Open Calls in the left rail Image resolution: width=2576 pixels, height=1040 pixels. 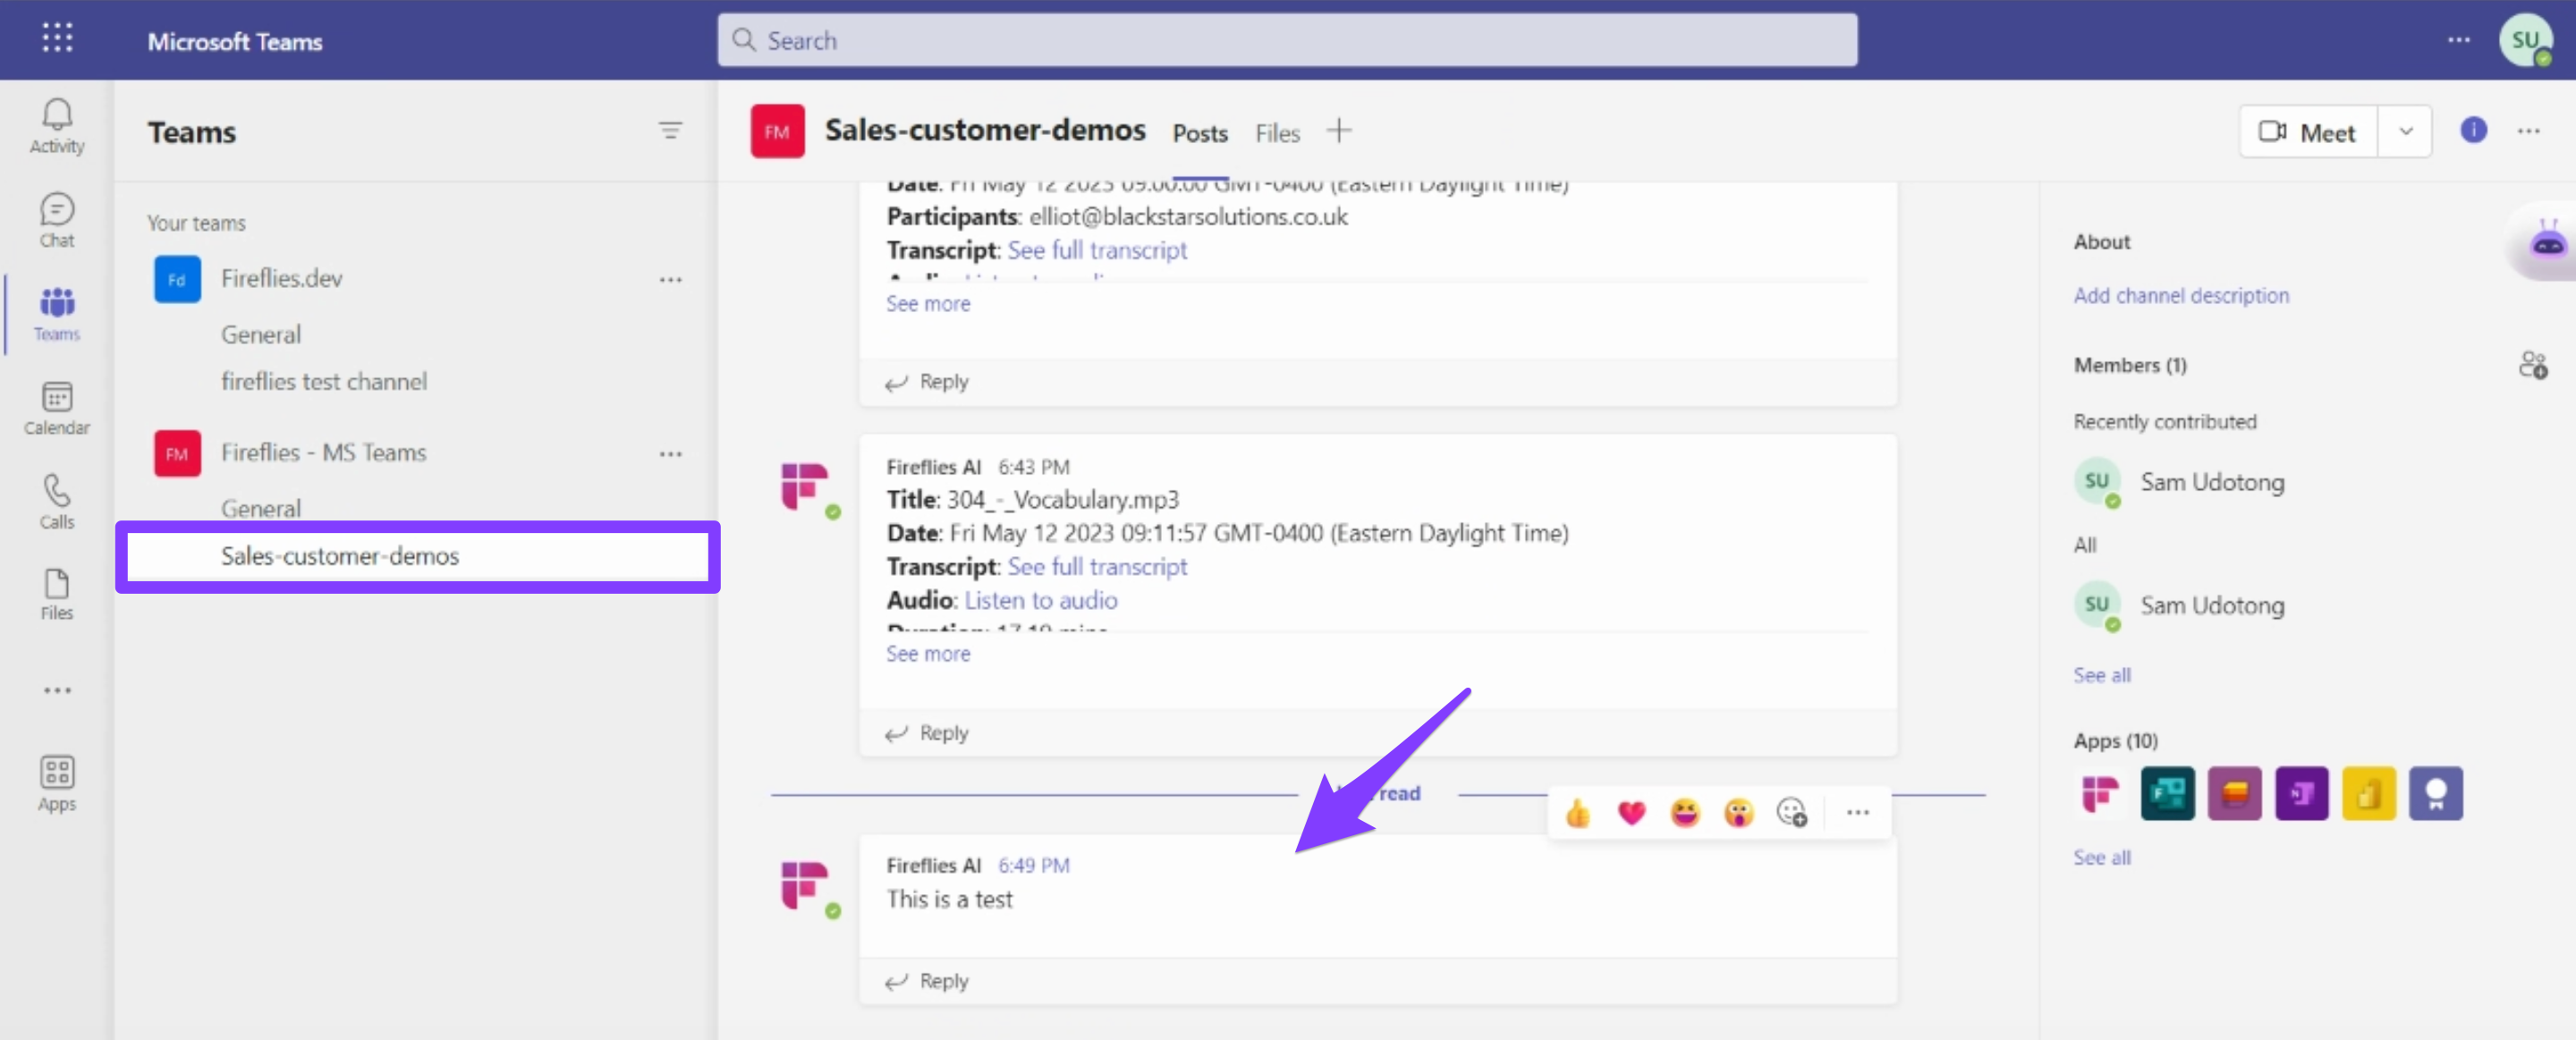pyautogui.click(x=57, y=501)
